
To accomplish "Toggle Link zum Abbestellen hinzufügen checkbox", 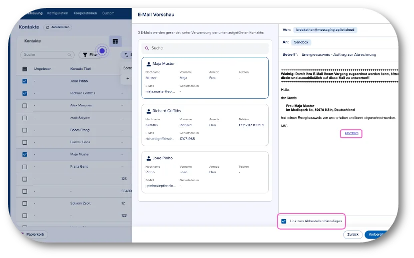I will click(283, 221).
